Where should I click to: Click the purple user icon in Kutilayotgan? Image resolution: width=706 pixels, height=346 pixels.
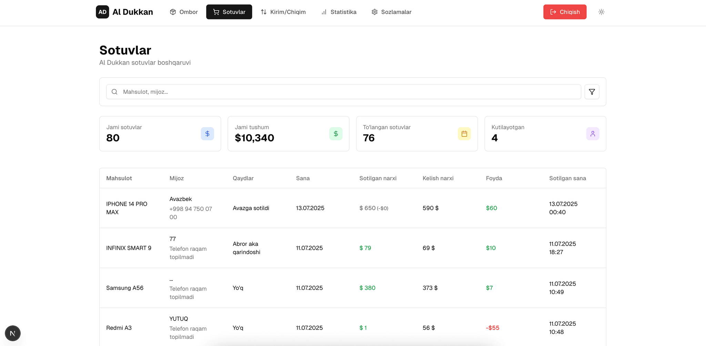592,134
